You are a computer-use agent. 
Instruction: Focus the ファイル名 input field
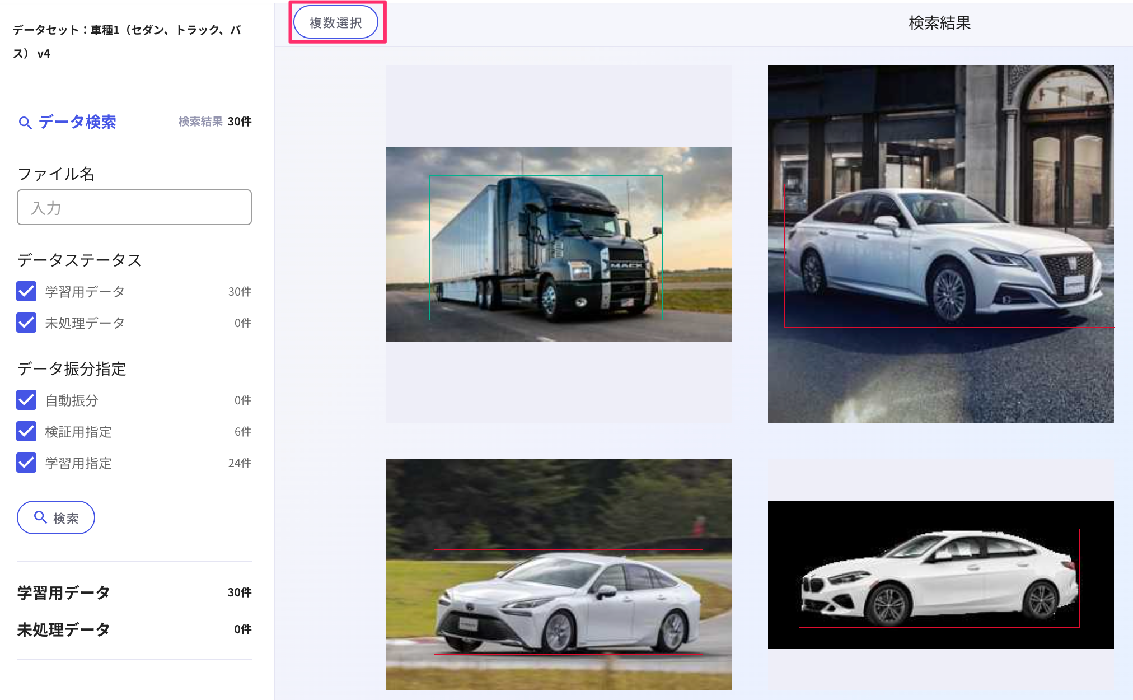(134, 207)
